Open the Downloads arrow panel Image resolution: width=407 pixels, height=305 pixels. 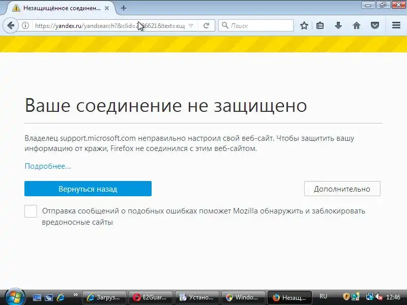pos(338,25)
